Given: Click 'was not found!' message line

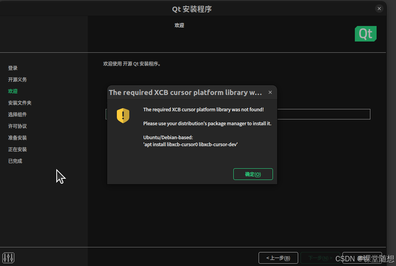Looking at the screenshot, I should [203, 109].
